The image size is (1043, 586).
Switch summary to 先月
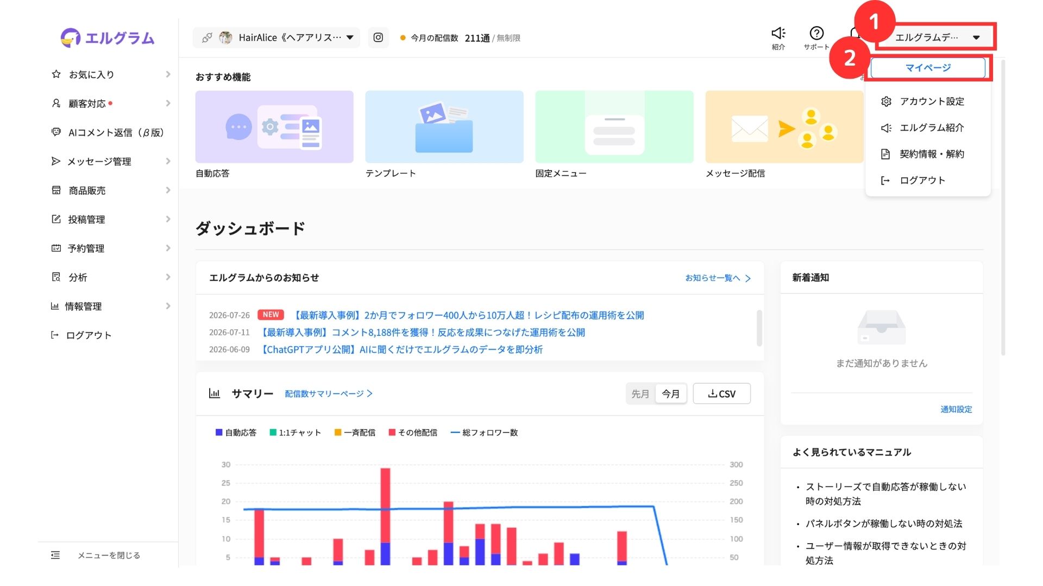[640, 394]
